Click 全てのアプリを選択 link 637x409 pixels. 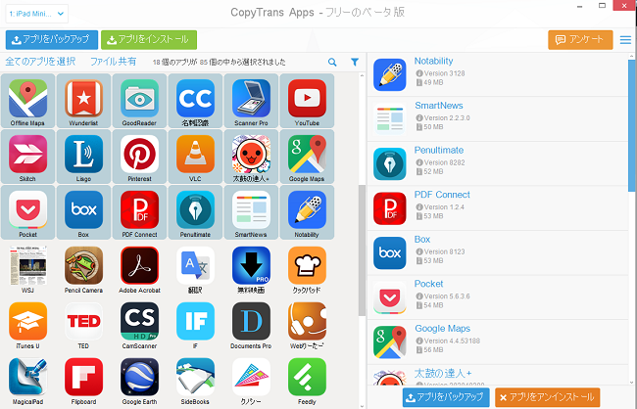click(x=40, y=62)
